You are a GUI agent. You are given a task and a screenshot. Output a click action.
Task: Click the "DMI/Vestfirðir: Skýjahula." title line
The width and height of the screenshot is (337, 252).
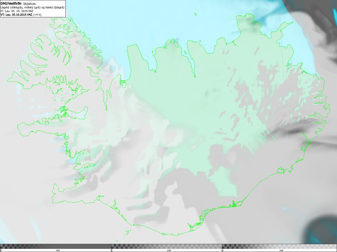click(x=18, y=3)
